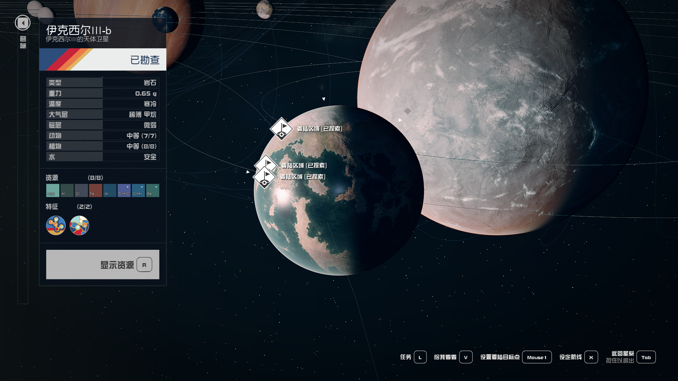Click the lowest 着陆区域 [已探索] label

pyautogui.click(x=303, y=177)
